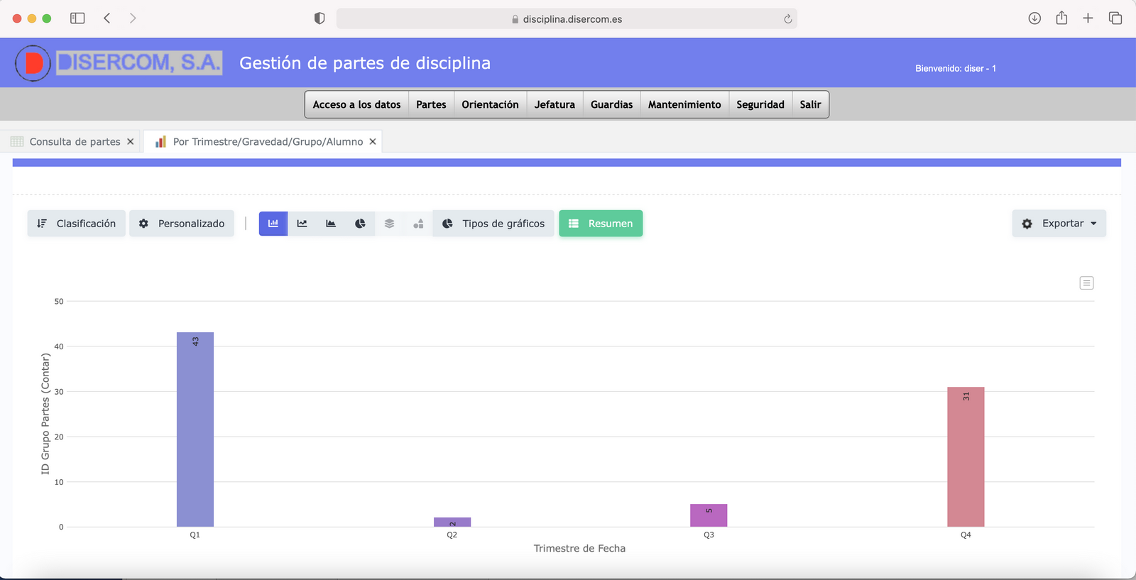Image resolution: width=1136 pixels, height=580 pixels.
Task: Toggle the Safari sidebar
Action: 77,18
